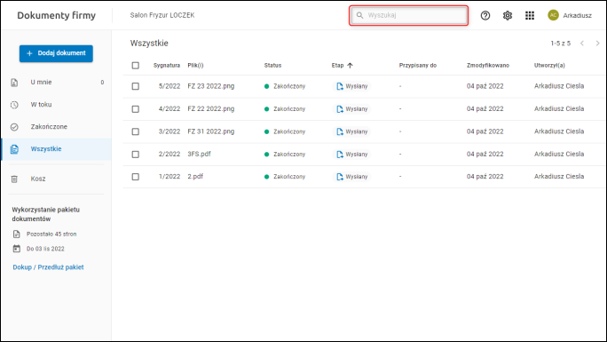Click the 1-5 z 5 page counter

[x=561, y=44]
